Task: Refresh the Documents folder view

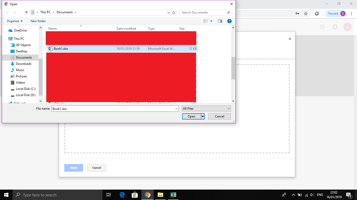Action: point(174,12)
